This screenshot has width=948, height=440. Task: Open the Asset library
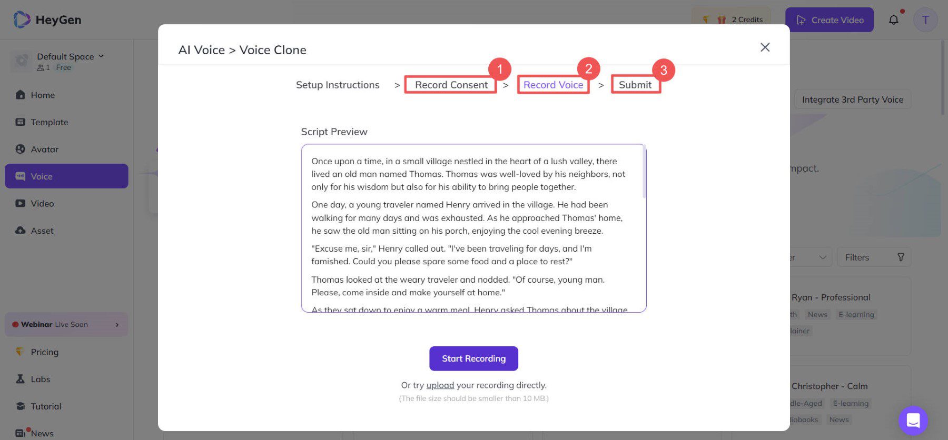(x=41, y=231)
